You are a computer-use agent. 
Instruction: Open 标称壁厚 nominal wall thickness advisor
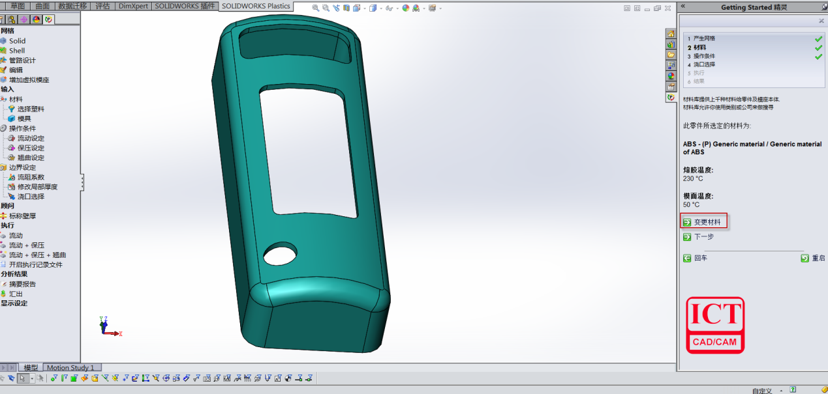pyautogui.click(x=22, y=216)
